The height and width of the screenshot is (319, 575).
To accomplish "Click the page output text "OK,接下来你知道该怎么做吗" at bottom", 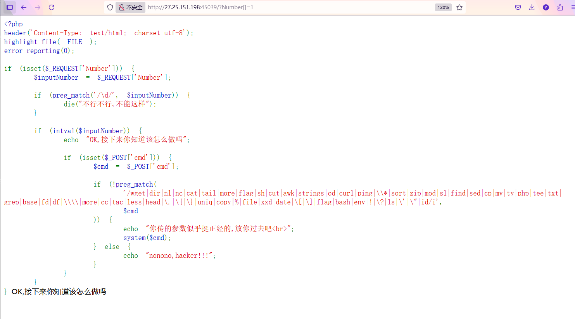I will [59, 292].
